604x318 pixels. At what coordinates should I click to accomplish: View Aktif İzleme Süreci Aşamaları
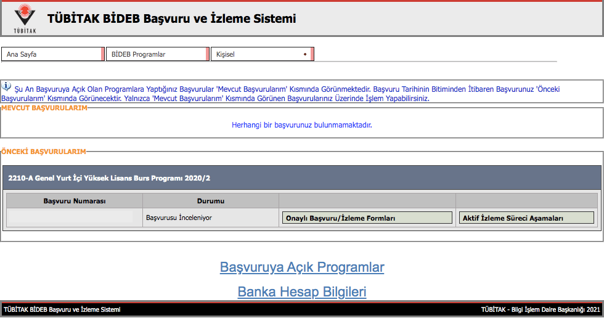pyautogui.click(x=526, y=218)
